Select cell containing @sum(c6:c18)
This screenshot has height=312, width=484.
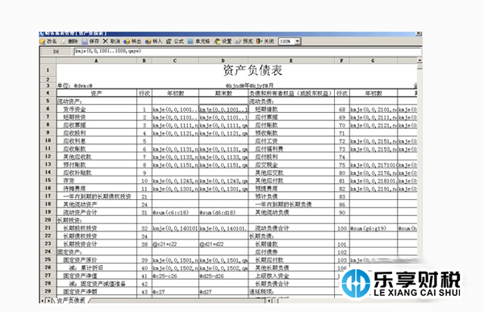click(175, 212)
